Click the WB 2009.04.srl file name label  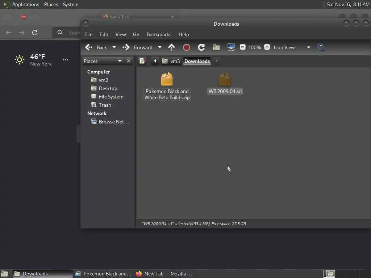pos(225,92)
